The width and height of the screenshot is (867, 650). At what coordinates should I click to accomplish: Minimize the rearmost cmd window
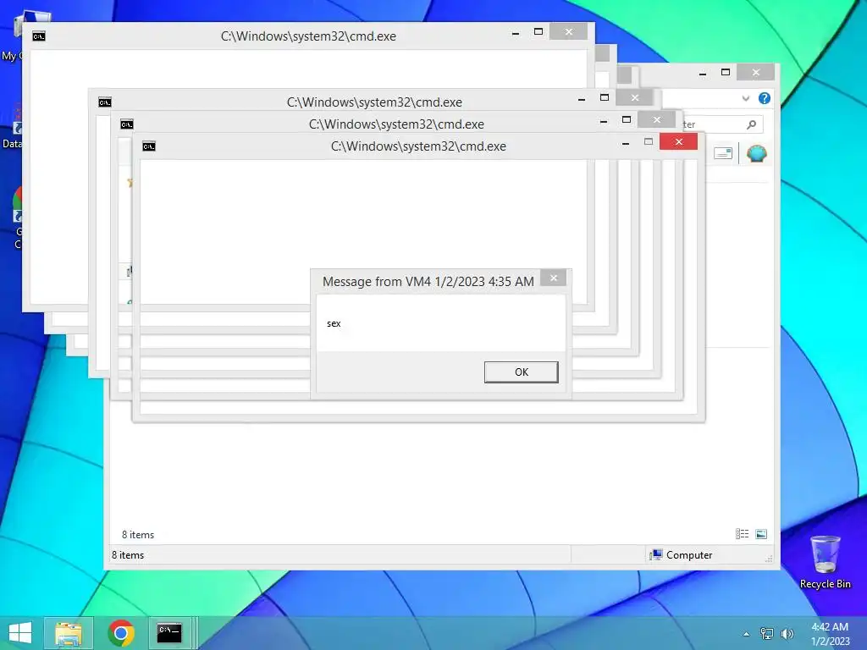click(x=516, y=33)
